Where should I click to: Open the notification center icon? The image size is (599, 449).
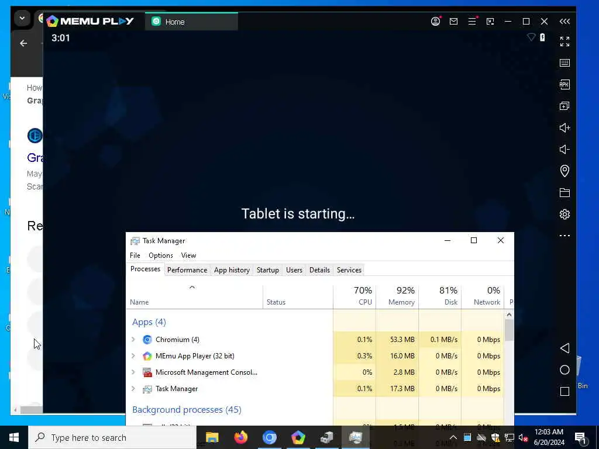point(580,438)
